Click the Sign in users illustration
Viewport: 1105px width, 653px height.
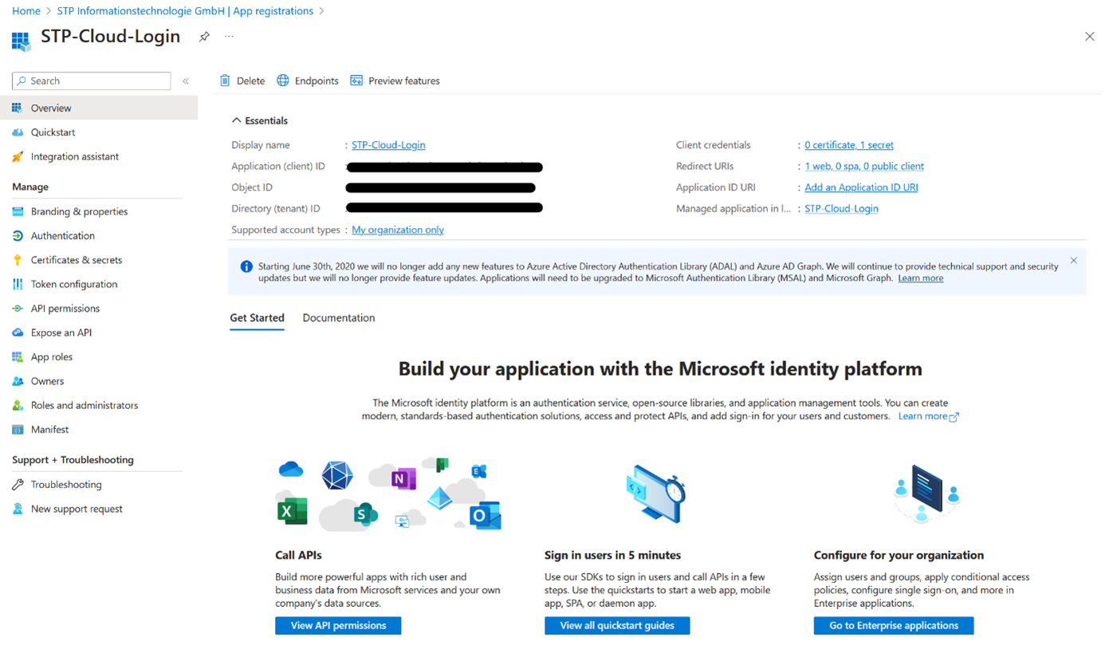click(x=656, y=494)
